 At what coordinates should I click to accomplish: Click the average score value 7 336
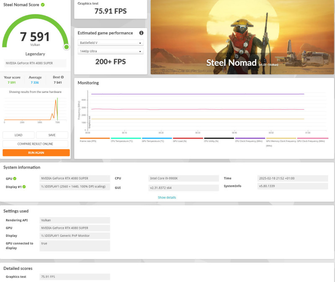coord(35,82)
